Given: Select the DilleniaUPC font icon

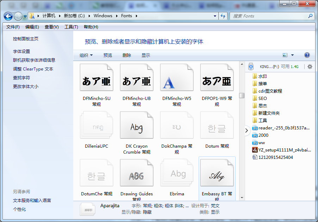Looking at the screenshot, I should [96, 125].
